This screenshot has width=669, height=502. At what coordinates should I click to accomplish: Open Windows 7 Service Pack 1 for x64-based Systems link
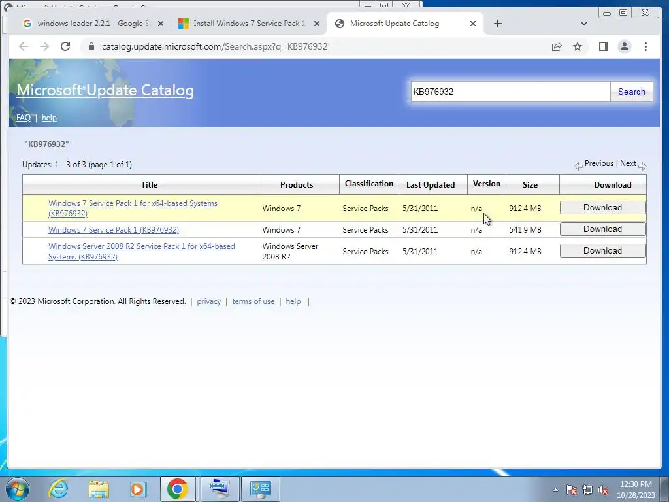[x=133, y=209]
